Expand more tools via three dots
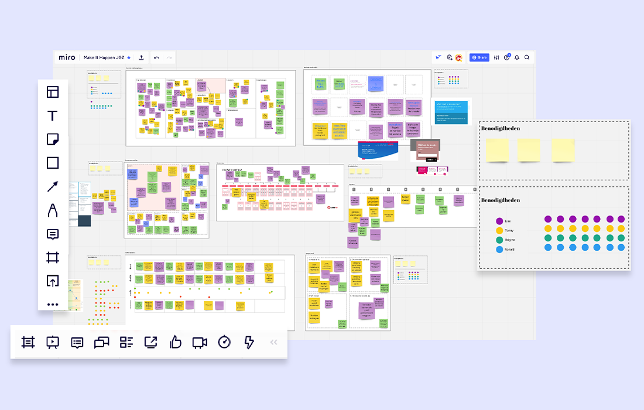Image resolution: width=644 pixels, height=410 pixels. click(53, 305)
